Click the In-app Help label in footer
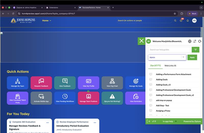This screenshot has width=204, height=133. (168, 121)
